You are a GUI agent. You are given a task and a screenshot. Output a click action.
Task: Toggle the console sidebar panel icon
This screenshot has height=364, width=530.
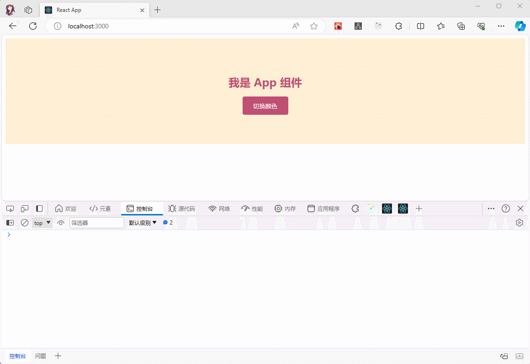[10, 223]
